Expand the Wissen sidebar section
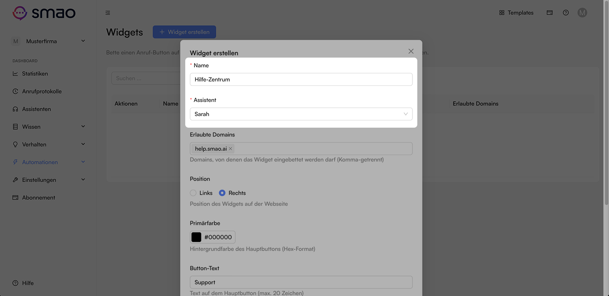This screenshot has width=609, height=296. (x=49, y=127)
